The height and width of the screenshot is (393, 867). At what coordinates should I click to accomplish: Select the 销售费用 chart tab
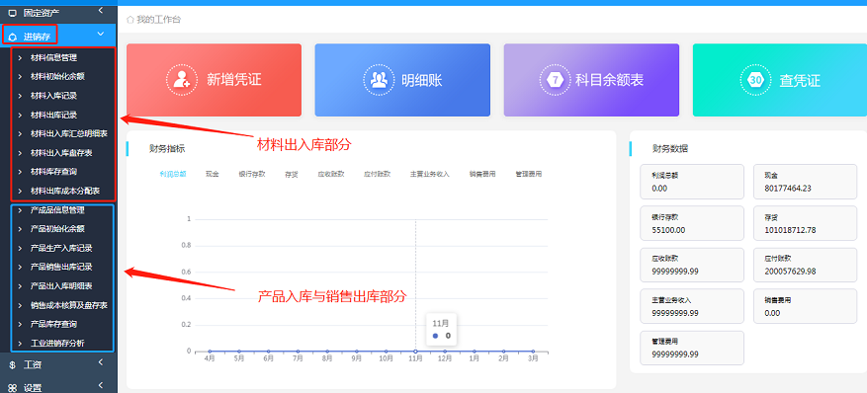(x=482, y=174)
